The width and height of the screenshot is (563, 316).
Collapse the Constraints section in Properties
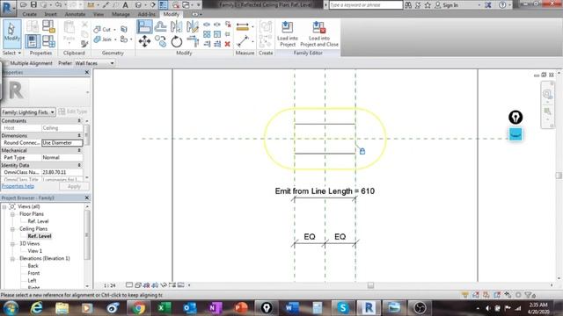[79, 121]
